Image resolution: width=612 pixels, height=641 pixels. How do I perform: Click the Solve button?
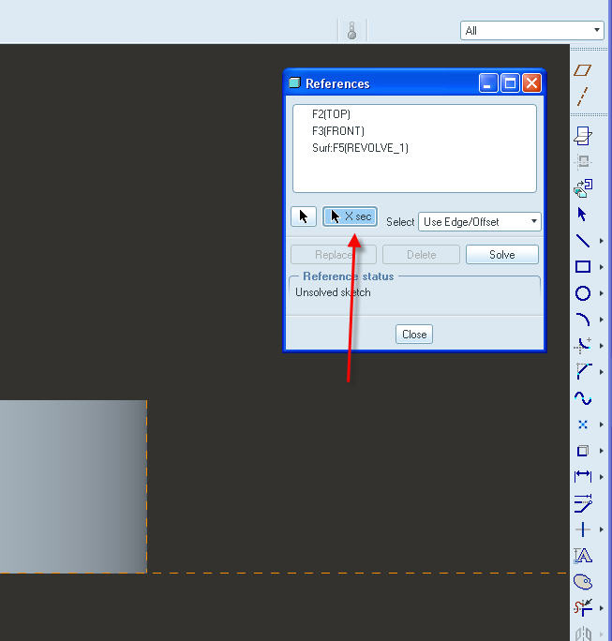(x=502, y=254)
